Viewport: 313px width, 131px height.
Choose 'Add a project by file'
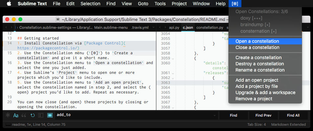click(265, 86)
